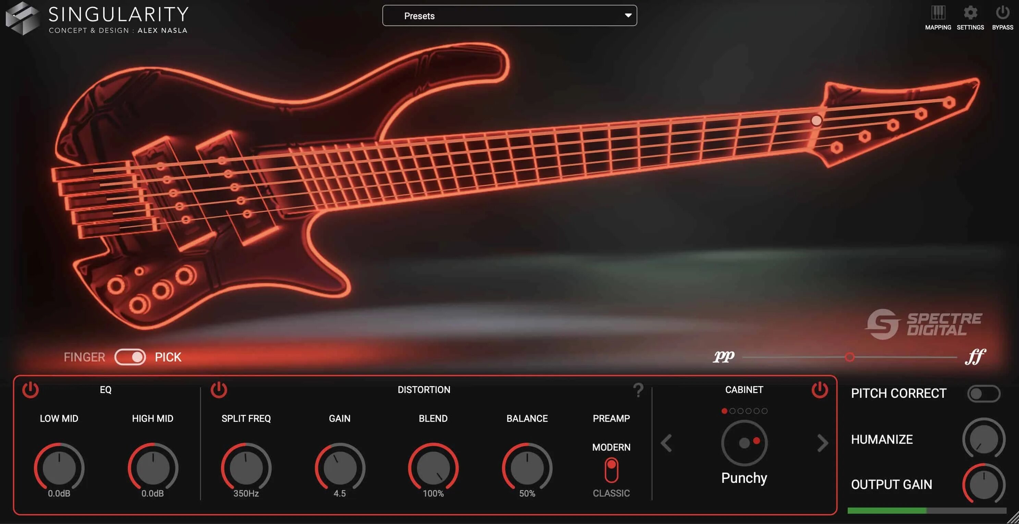Go to previous cabinet with left chevron
The height and width of the screenshot is (524, 1019).
coord(666,443)
